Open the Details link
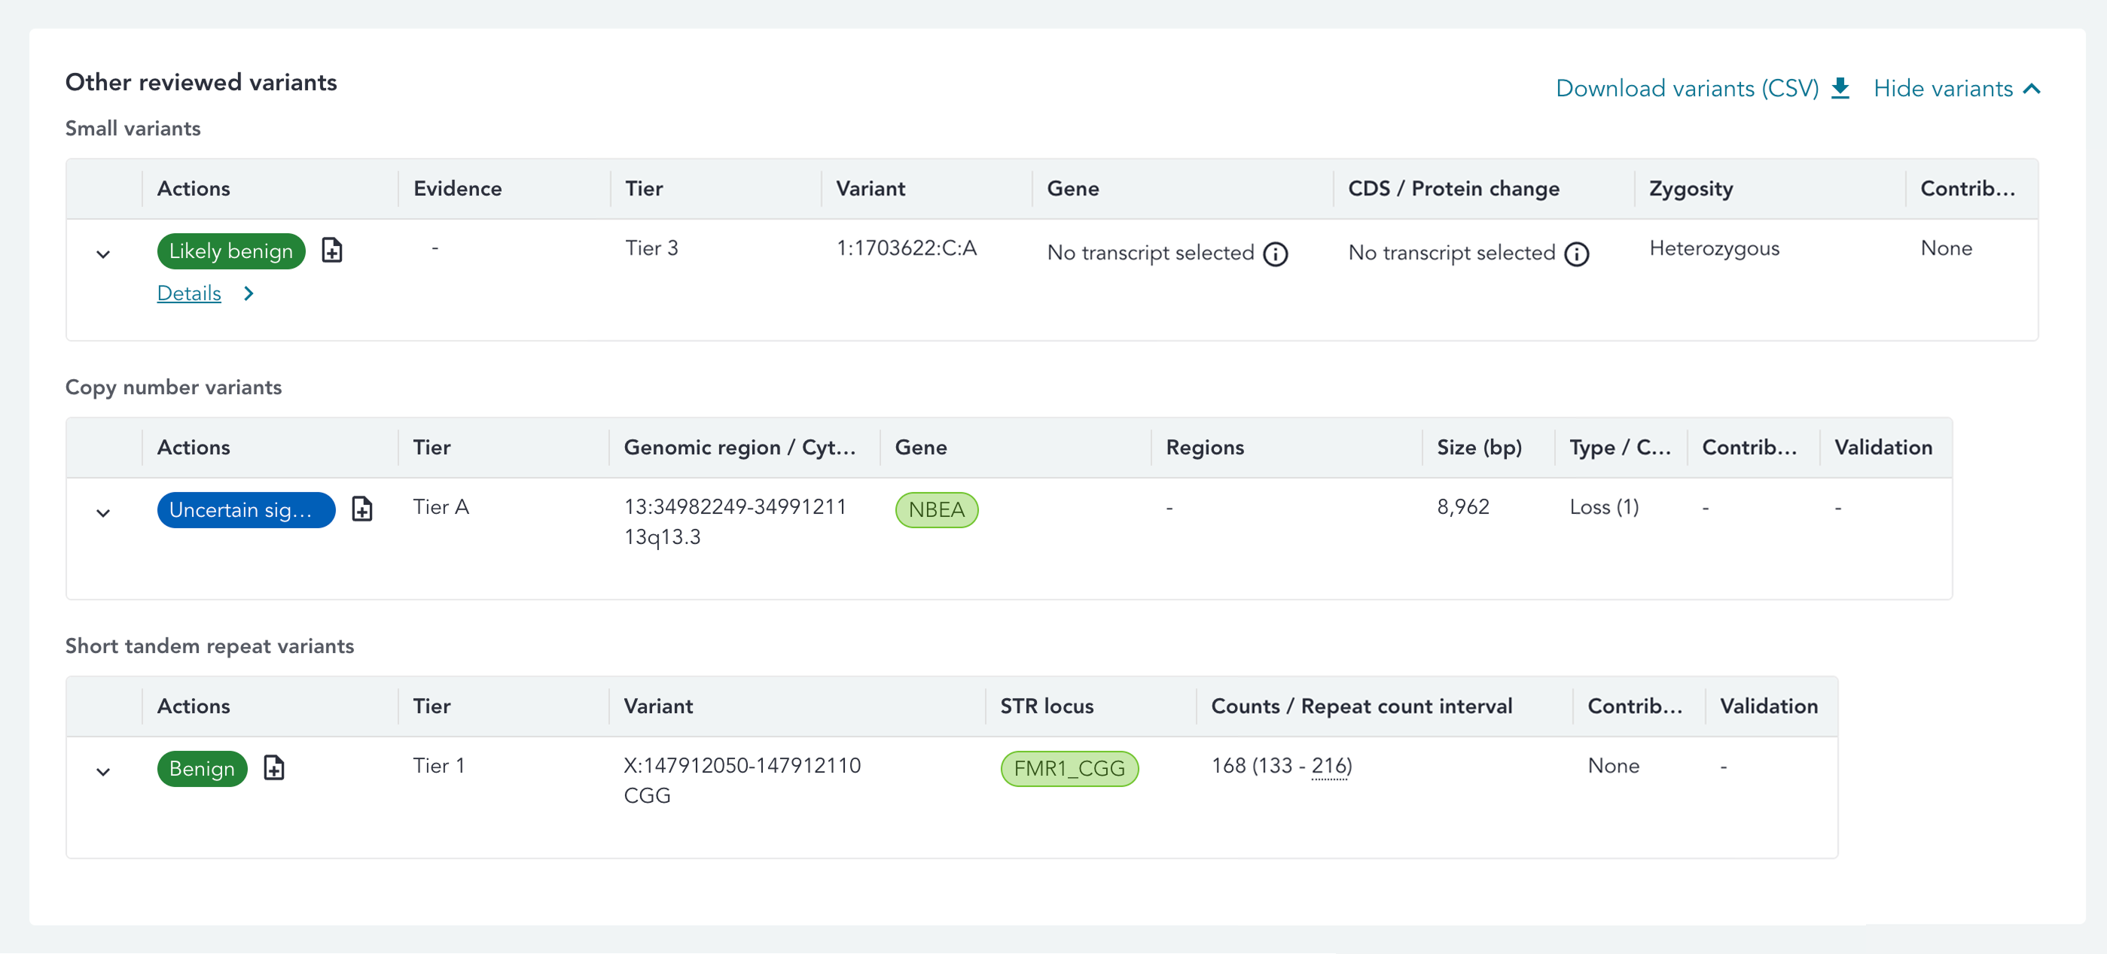This screenshot has height=954, width=2107. click(189, 293)
